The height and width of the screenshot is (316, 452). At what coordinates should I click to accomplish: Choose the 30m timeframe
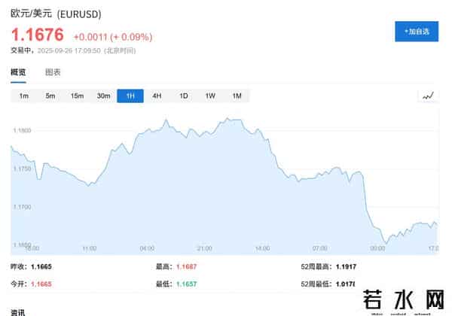coord(103,96)
